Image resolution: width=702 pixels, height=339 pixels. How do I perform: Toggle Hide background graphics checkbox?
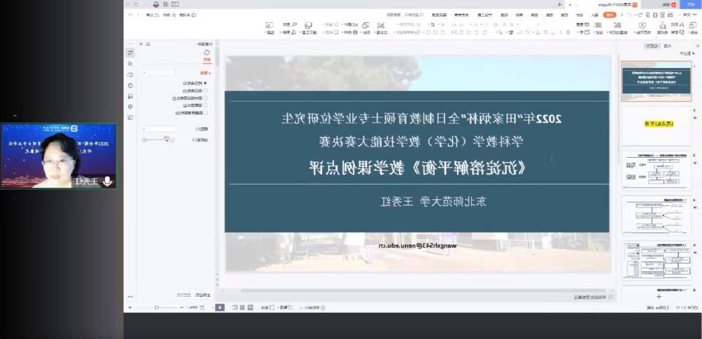(205, 112)
